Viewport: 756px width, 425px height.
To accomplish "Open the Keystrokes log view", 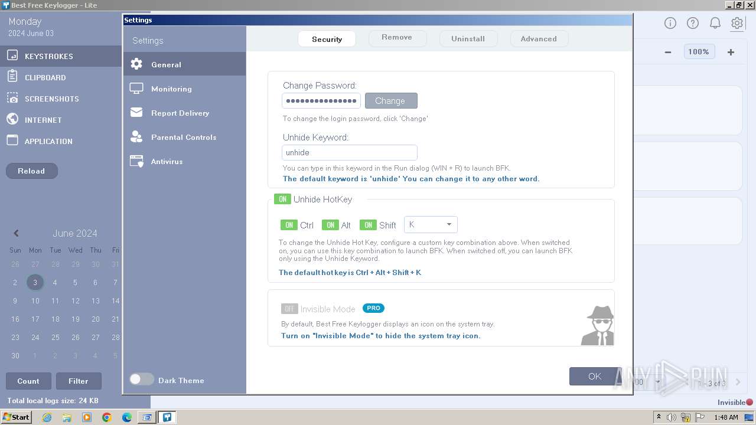I will click(x=60, y=56).
